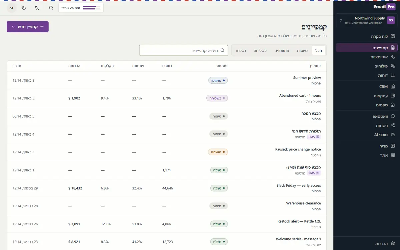
Task: Click the מתוזמן status badge of Summer preview
Action: pos(218,80)
